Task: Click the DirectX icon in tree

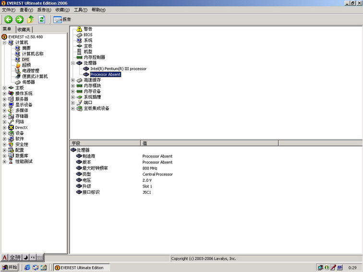Action: (x=11, y=128)
